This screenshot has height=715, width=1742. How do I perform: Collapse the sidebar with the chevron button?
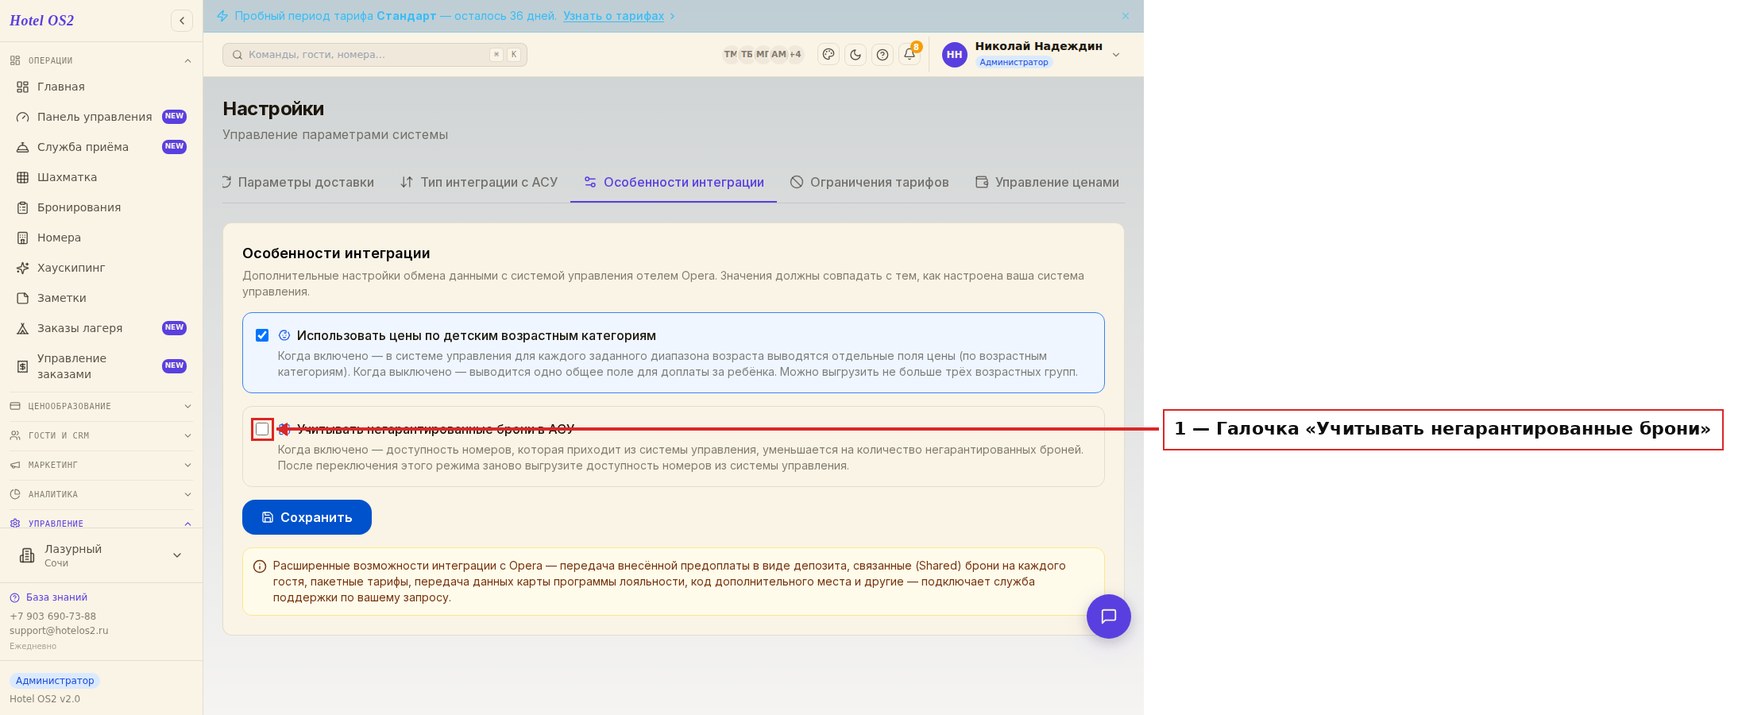(182, 21)
